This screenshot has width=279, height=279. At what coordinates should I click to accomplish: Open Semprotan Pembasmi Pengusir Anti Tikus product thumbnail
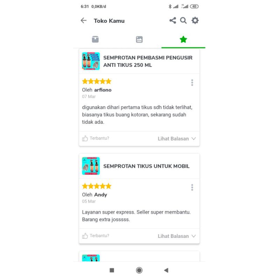pos(91,61)
